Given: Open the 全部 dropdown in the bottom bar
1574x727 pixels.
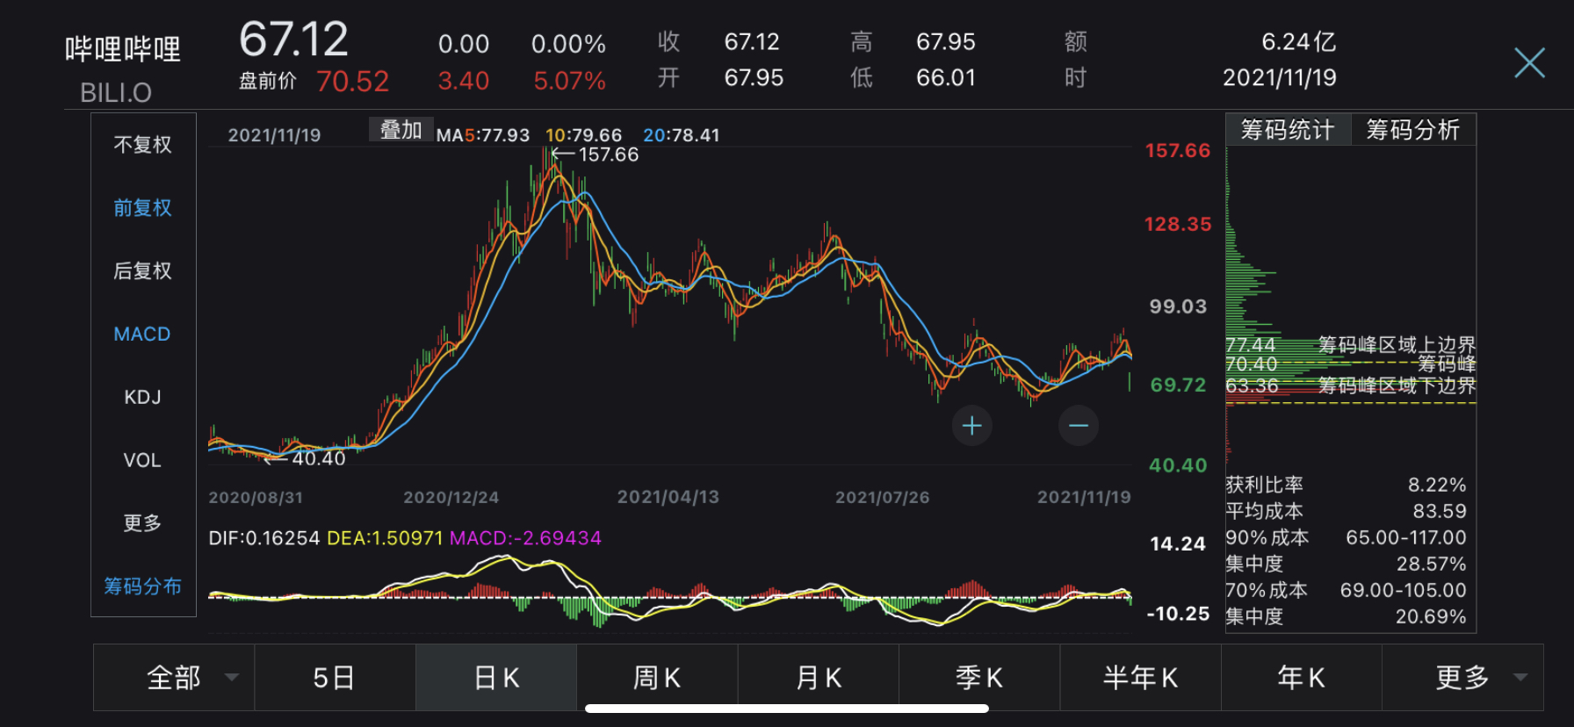Looking at the screenshot, I should pyautogui.click(x=174, y=678).
